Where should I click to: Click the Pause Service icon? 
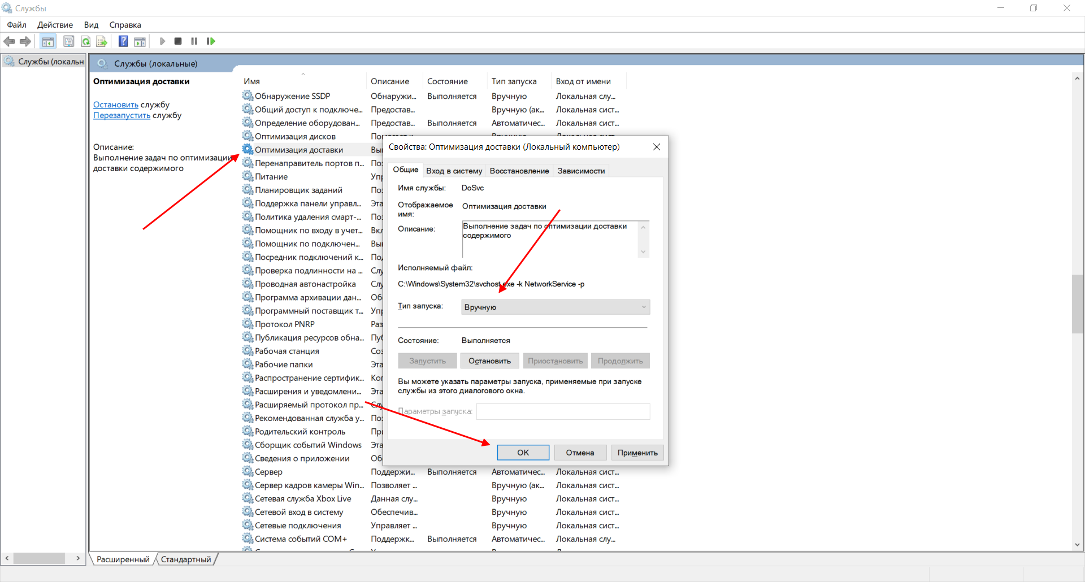tap(194, 41)
